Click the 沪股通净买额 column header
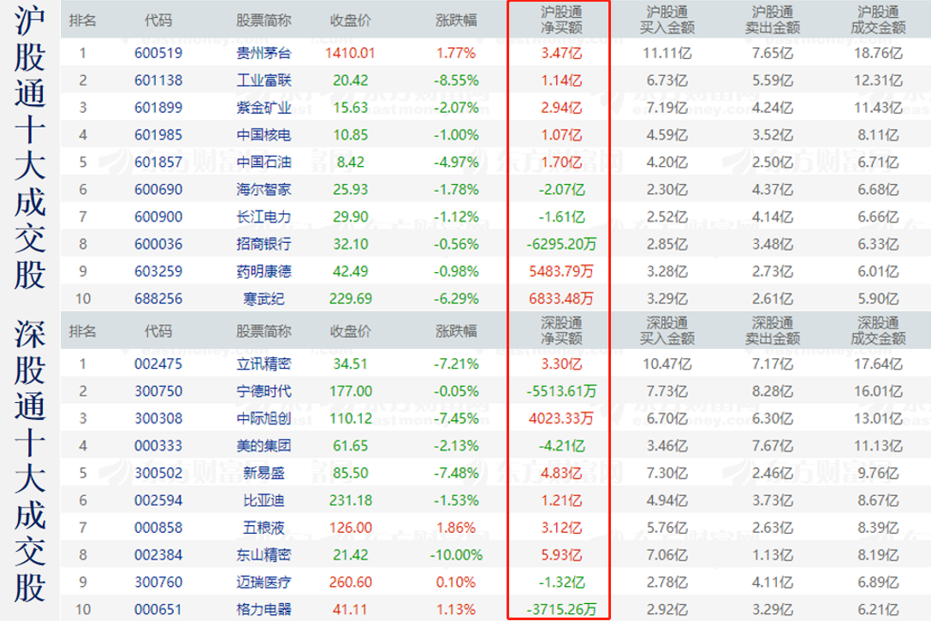 pyautogui.click(x=561, y=20)
